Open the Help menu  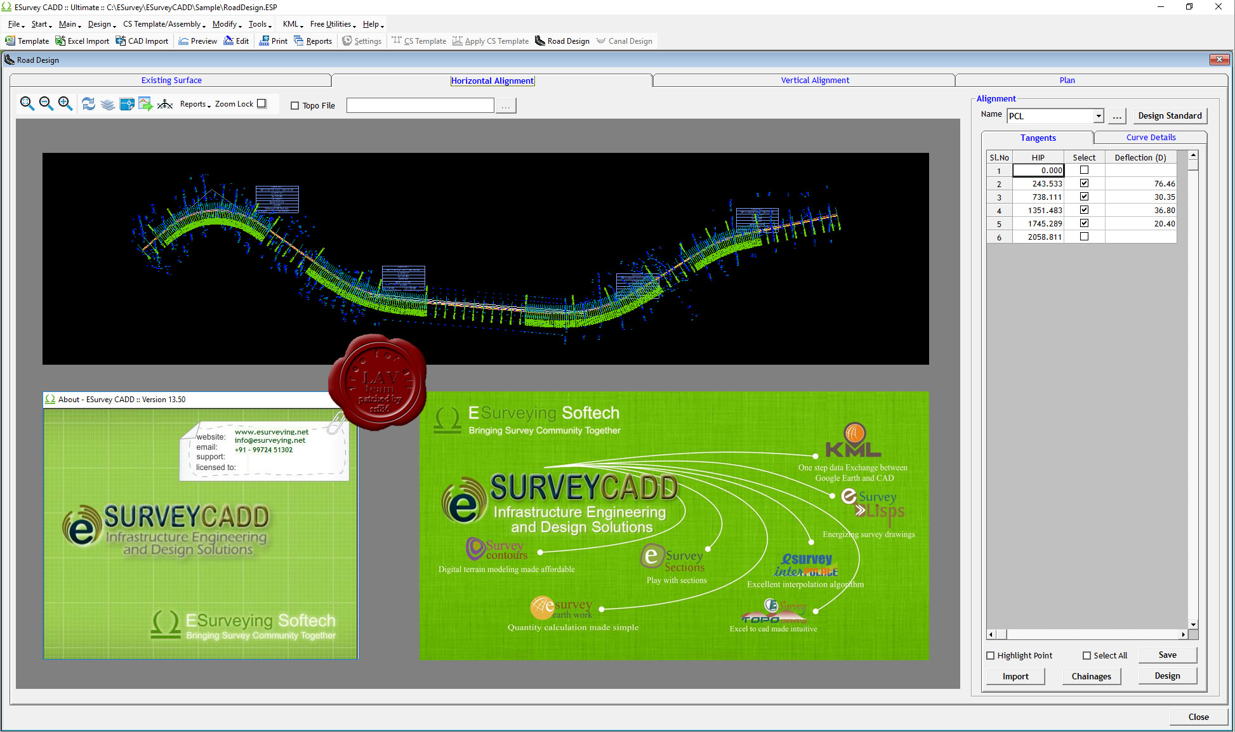pos(374,24)
